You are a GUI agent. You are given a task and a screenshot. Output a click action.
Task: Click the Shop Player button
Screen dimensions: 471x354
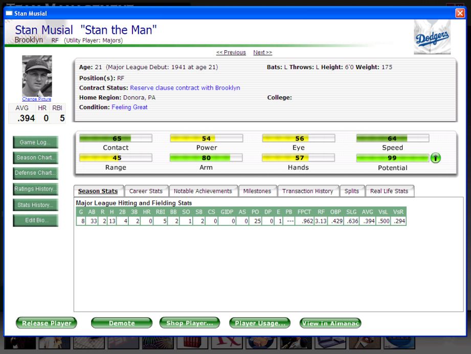(190, 323)
